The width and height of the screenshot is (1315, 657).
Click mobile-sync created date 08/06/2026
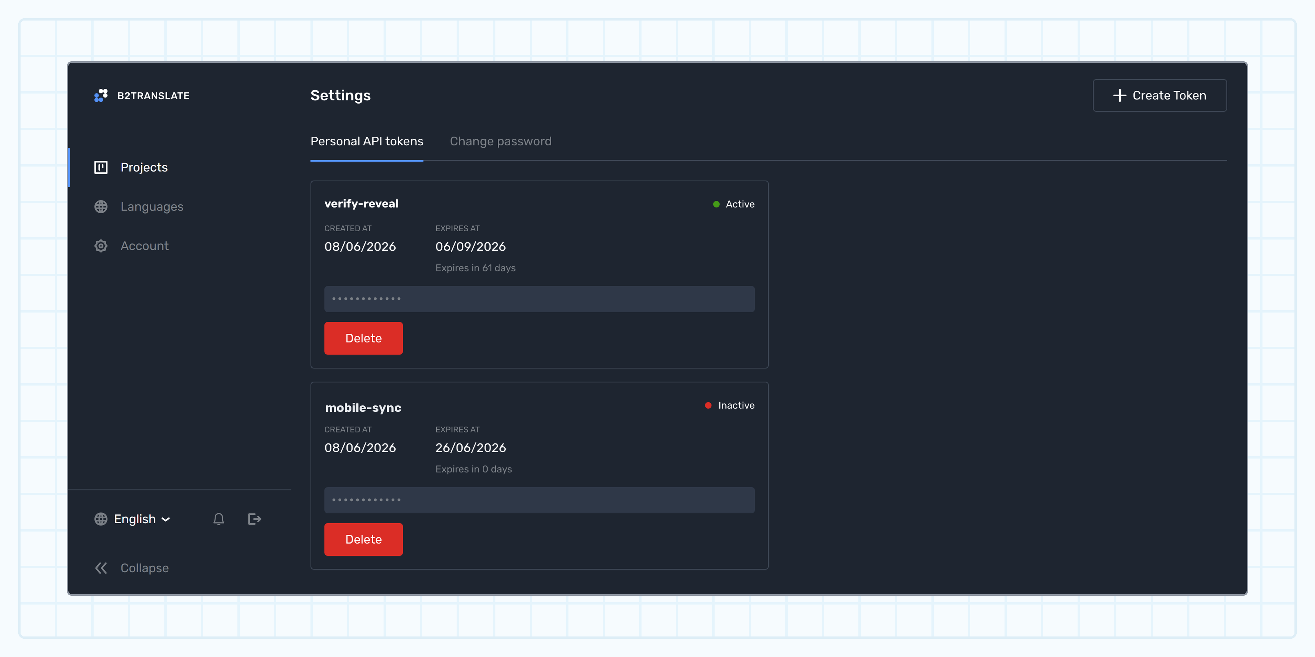[x=360, y=447]
